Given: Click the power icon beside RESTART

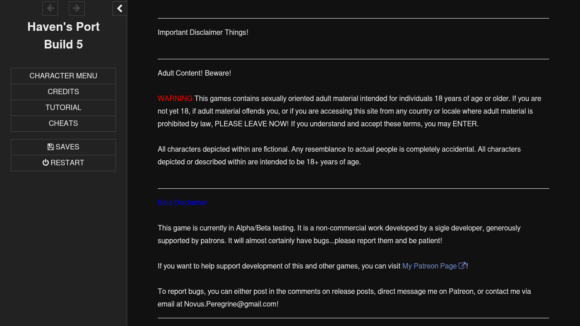Looking at the screenshot, I should [x=46, y=163].
